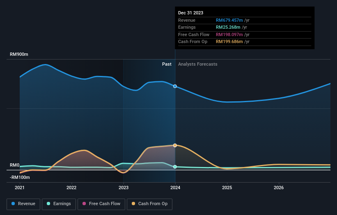Click the blue Revenue legend dot

13,204
